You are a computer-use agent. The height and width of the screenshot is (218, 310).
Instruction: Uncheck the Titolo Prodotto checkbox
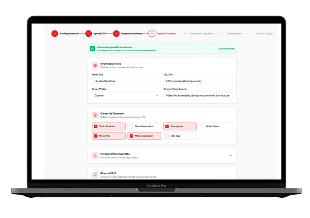coord(96,127)
